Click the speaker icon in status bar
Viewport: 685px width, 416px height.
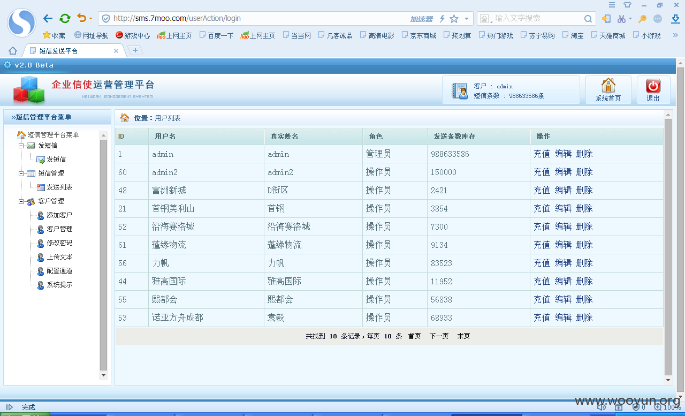(x=602, y=407)
